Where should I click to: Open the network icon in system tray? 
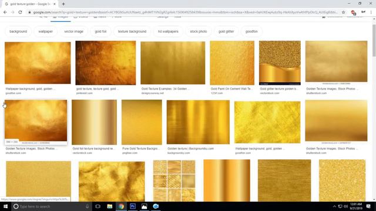340,206
